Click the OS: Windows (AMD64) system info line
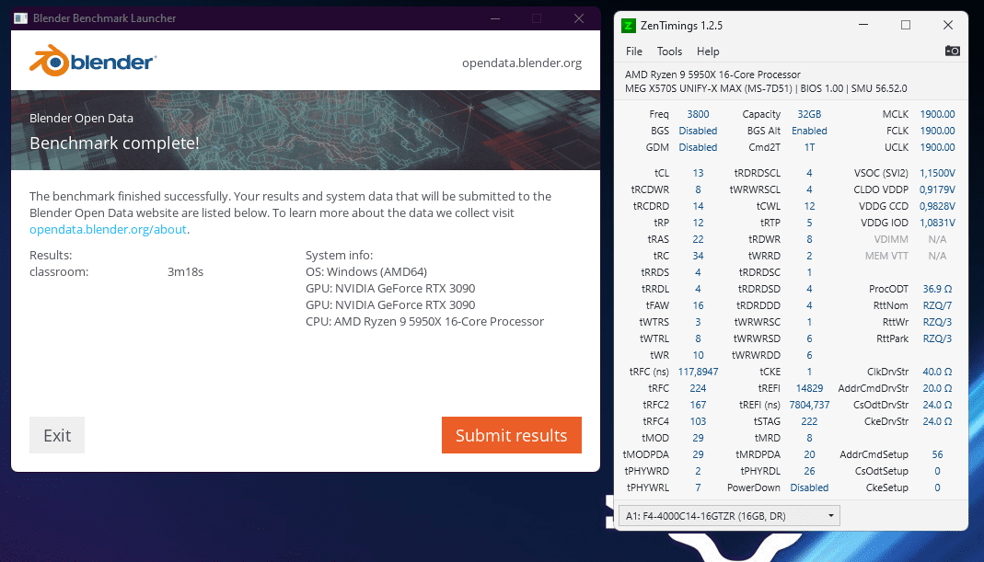The width and height of the screenshot is (984, 562). pyautogui.click(x=366, y=272)
